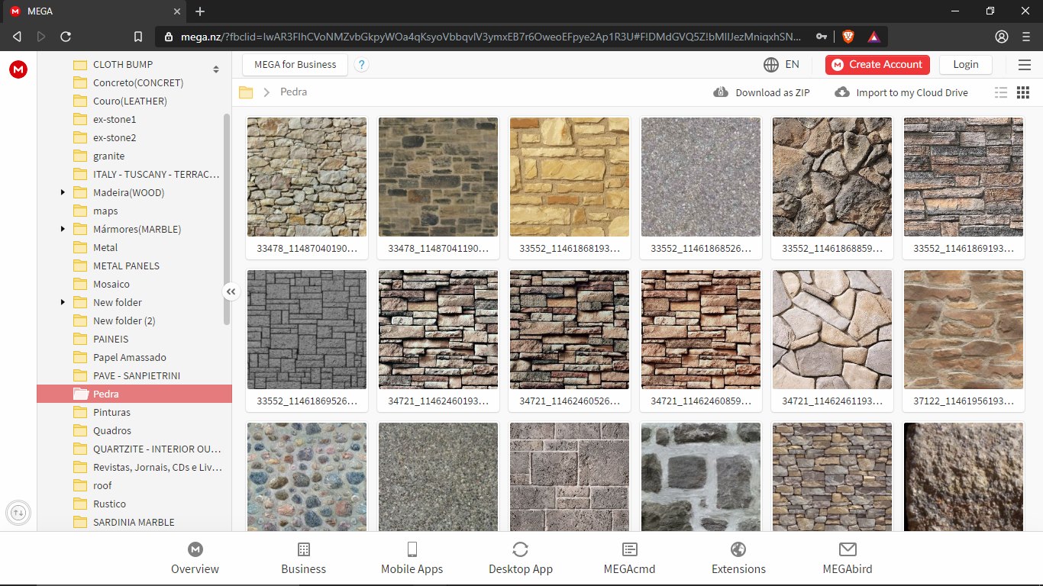This screenshot has height=586, width=1043.
Task: Click the Import to my Cloud Drive icon
Action: point(841,92)
